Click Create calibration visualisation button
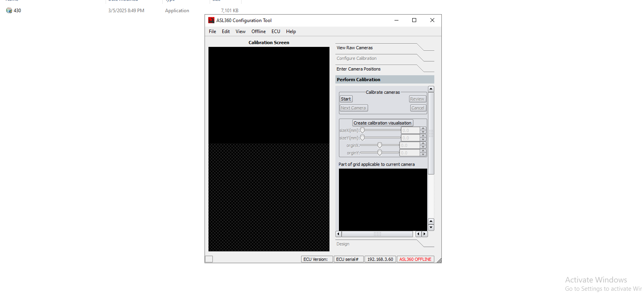The height and width of the screenshot is (301, 642). pyautogui.click(x=382, y=123)
